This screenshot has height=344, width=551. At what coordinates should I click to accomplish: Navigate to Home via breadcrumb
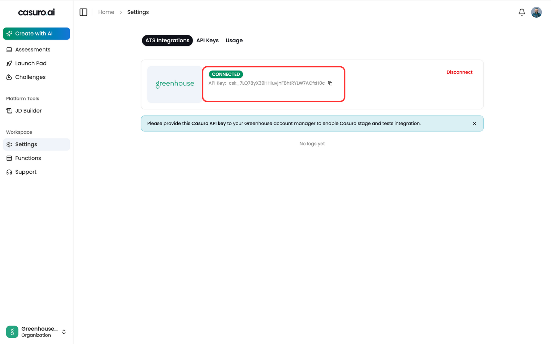point(106,12)
